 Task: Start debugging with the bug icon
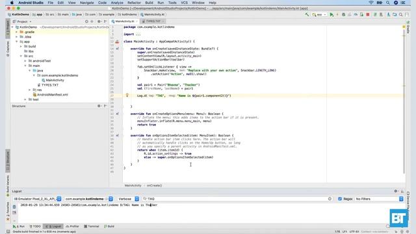(x=343, y=14)
